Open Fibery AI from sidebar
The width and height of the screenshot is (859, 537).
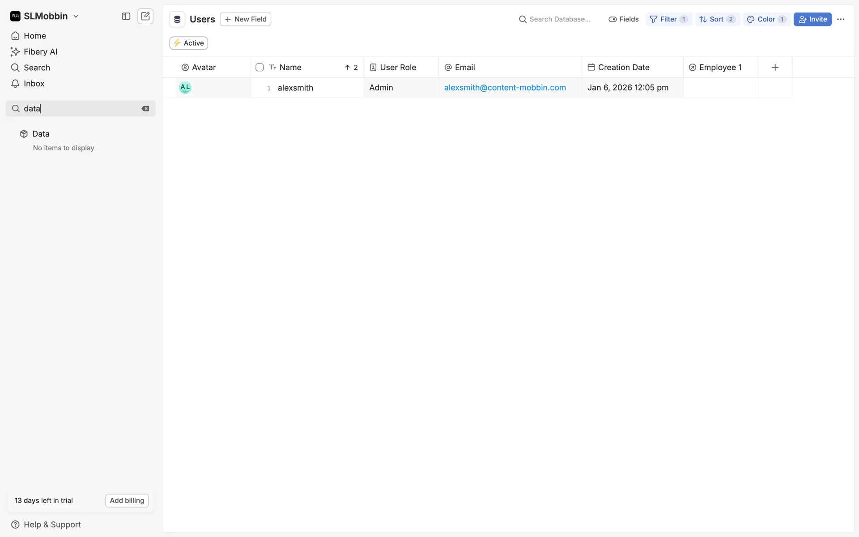coord(40,51)
